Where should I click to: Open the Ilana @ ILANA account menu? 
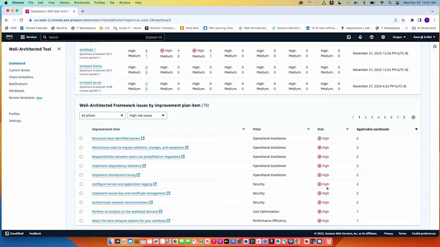coord(424,37)
